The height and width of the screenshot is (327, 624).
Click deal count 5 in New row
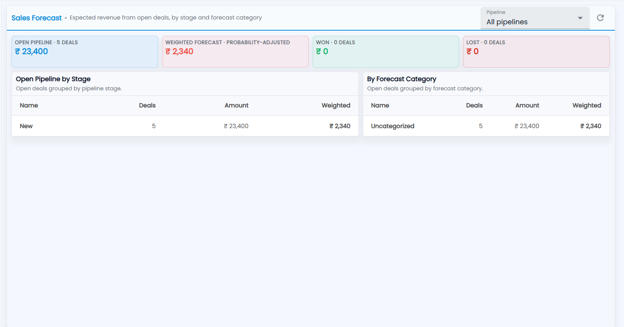click(x=153, y=126)
